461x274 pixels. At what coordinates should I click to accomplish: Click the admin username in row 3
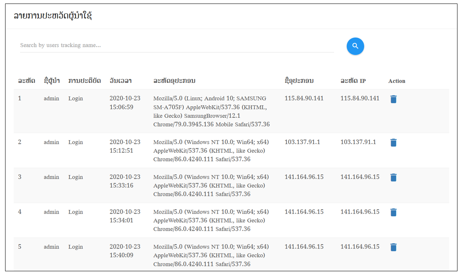[x=51, y=177]
